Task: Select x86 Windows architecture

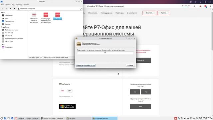Action: tap(62, 91)
